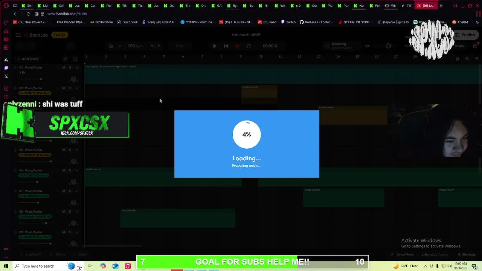This screenshot has width=482, height=271.
Task: Click the red record button
Action: [x=237, y=46]
